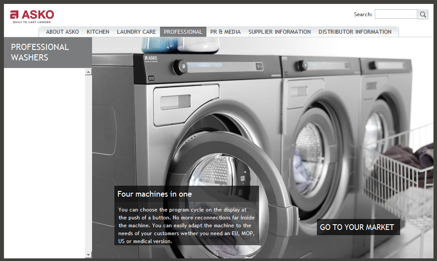
Task: Open the PR & Media menu
Action: coord(225,32)
